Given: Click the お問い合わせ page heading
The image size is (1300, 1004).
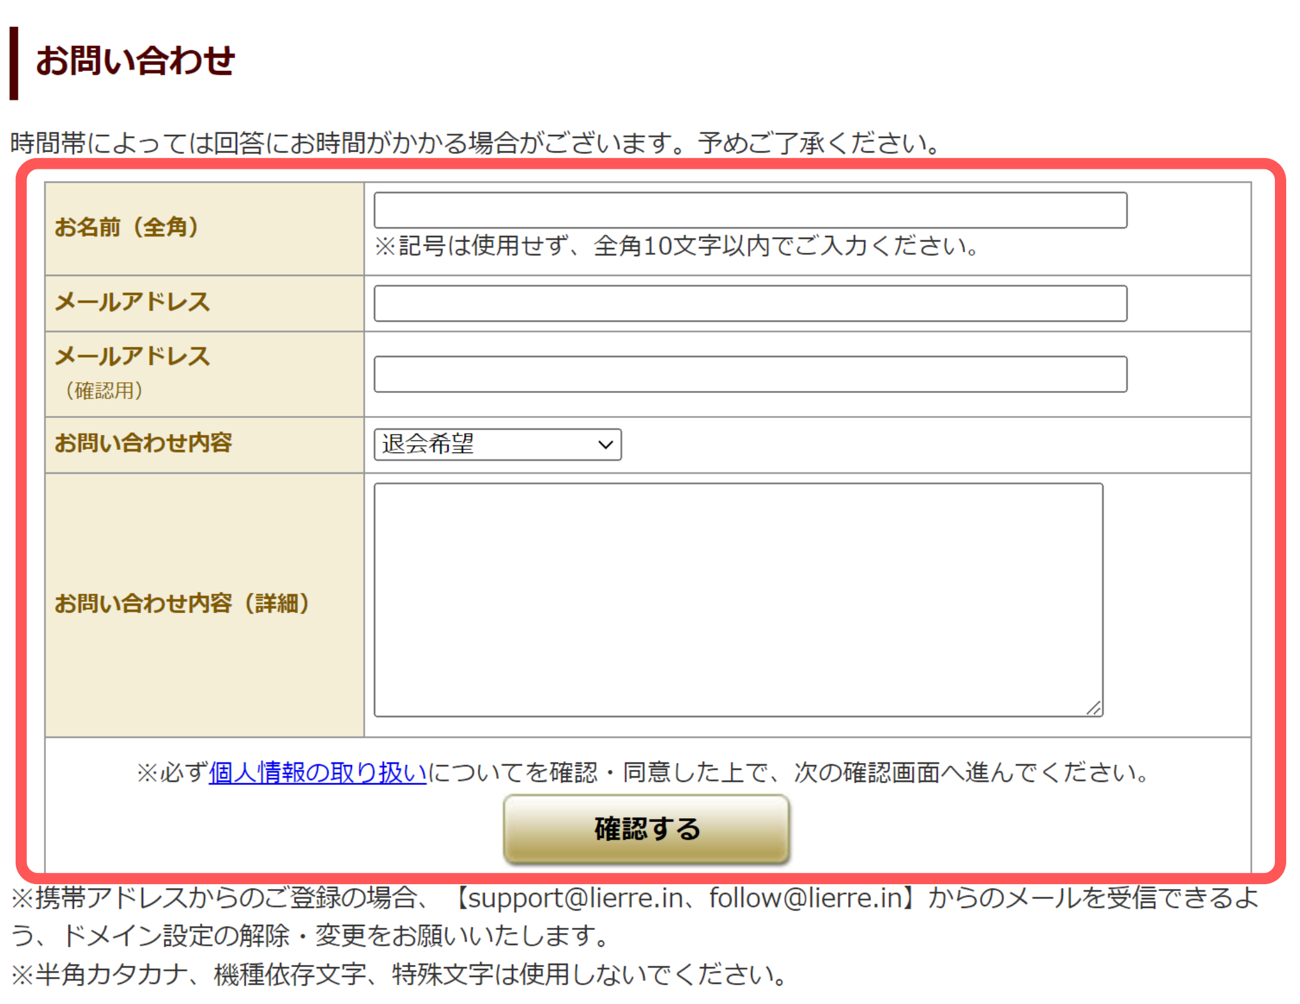Looking at the screenshot, I should (137, 60).
